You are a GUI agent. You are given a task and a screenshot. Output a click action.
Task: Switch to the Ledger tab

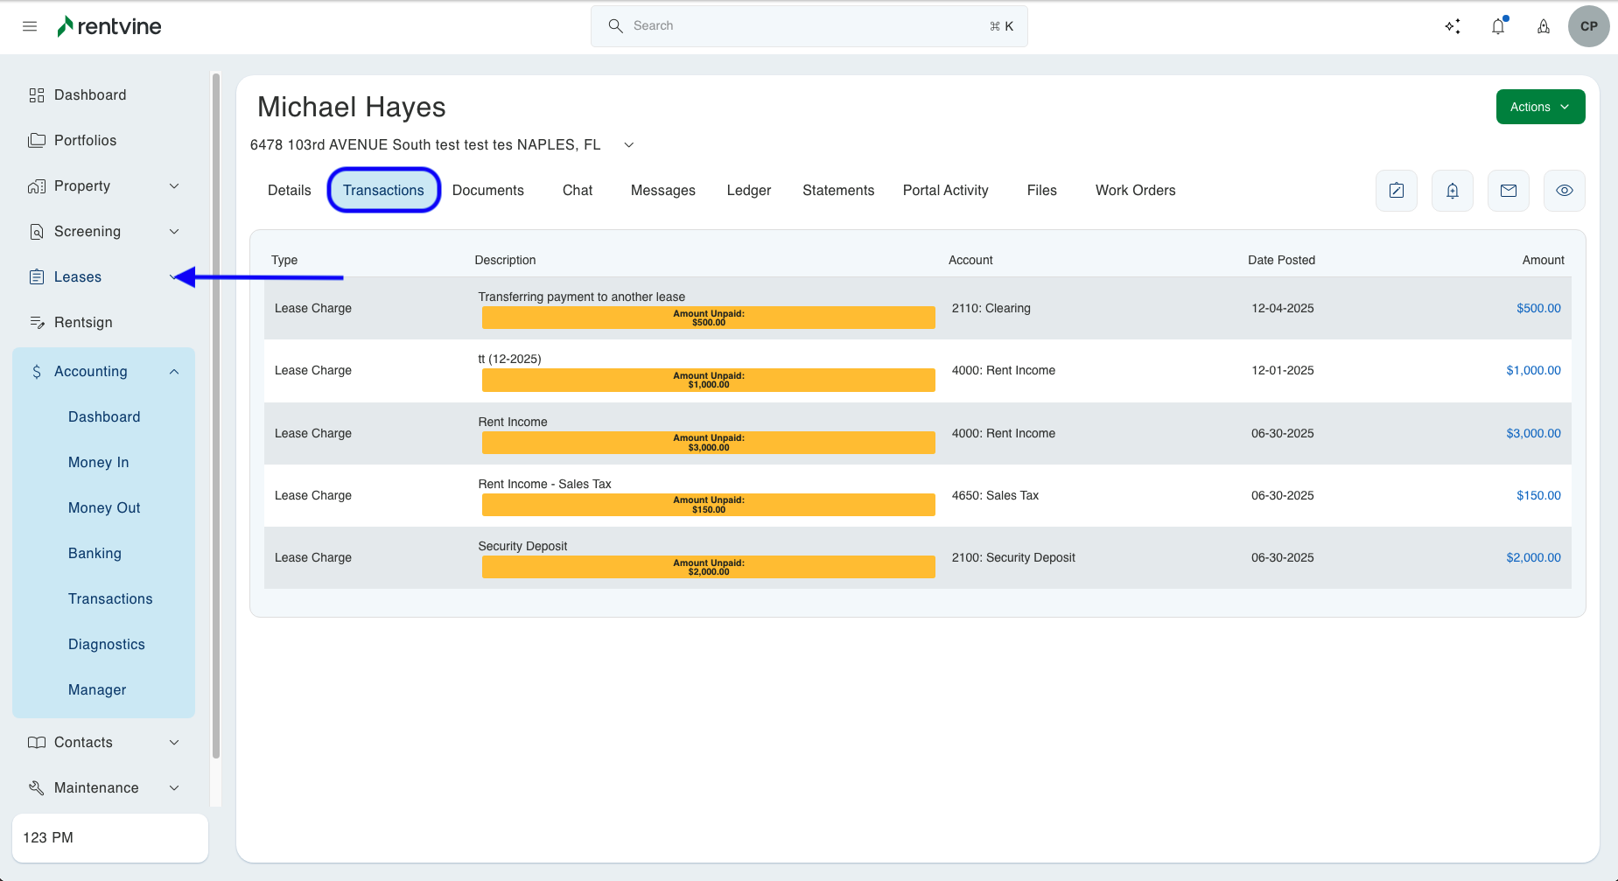(748, 191)
